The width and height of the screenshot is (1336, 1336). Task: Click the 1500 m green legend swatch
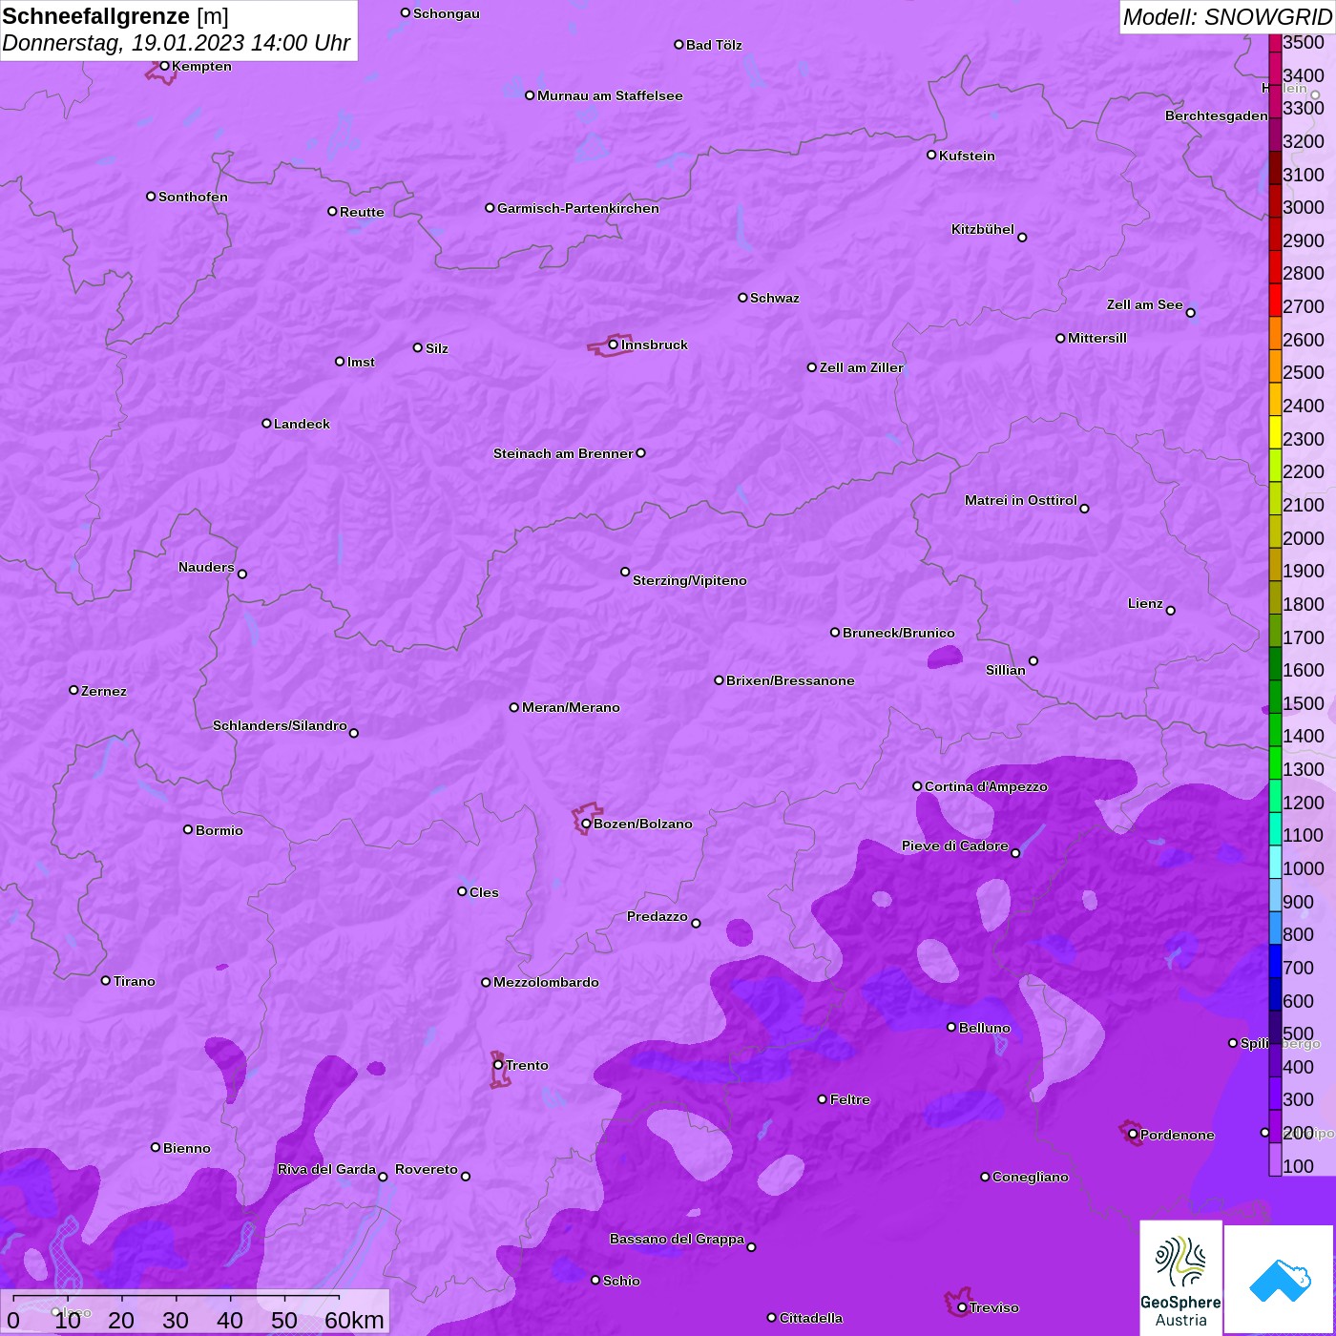click(x=1275, y=697)
